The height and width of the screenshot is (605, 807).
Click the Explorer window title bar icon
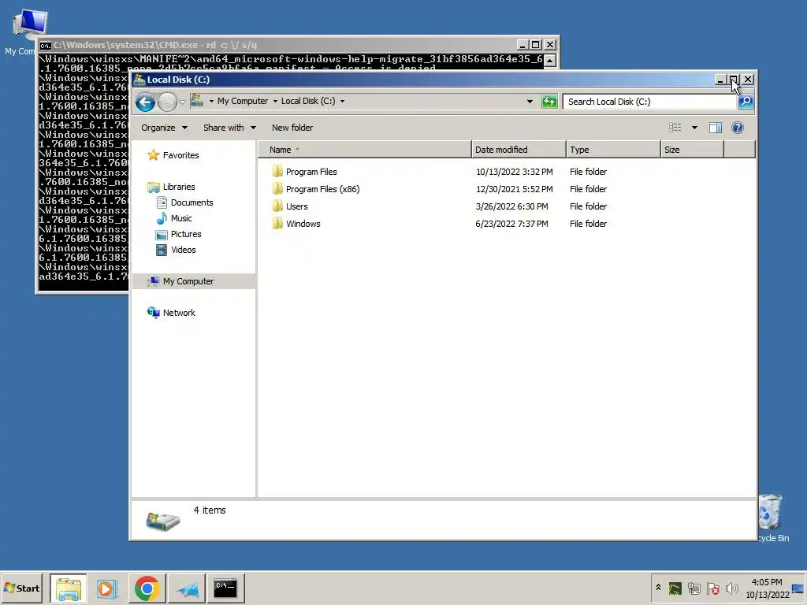click(x=139, y=80)
